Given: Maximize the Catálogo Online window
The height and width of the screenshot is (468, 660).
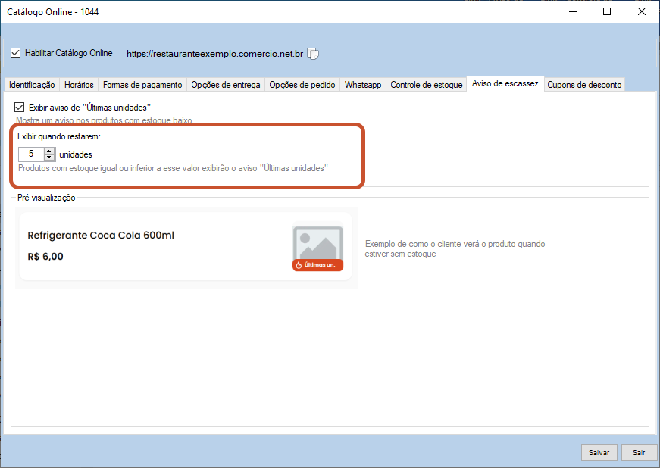Looking at the screenshot, I should point(607,12).
